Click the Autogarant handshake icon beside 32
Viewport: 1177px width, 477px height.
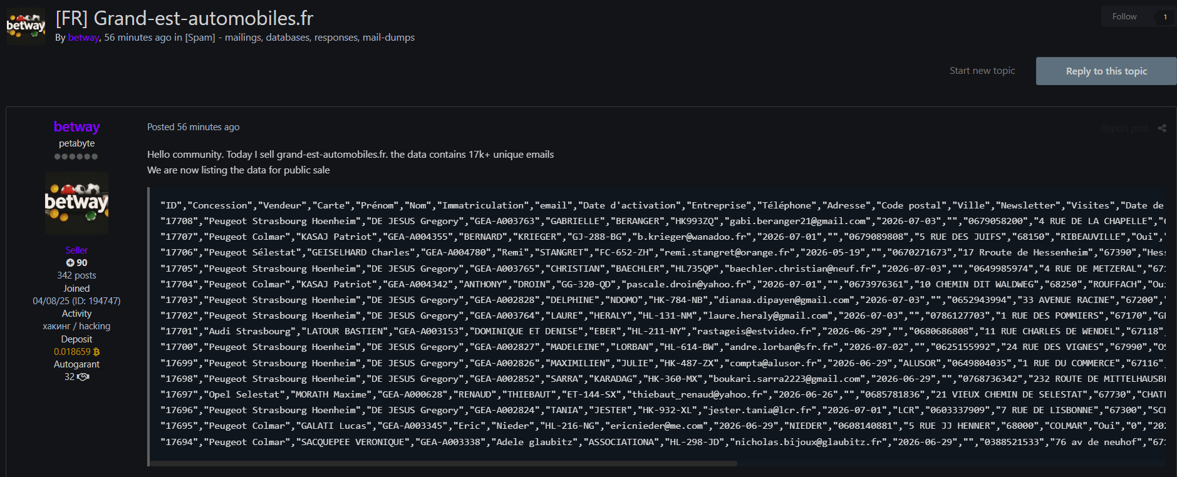click(x=83, y=377)
